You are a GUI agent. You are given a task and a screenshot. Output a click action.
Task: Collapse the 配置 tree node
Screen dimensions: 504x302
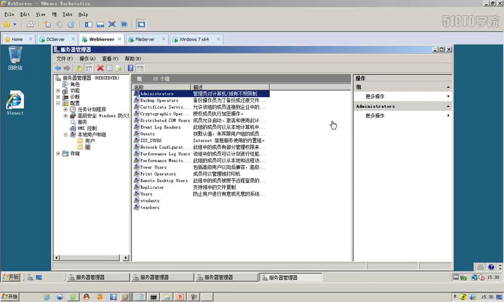(58, 103)
